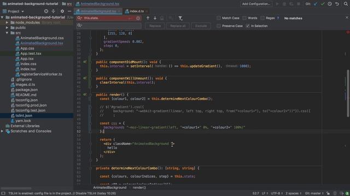The image size is (350, 196).
Task: Open the line separator LF dropdown
Action: point(265,193)
